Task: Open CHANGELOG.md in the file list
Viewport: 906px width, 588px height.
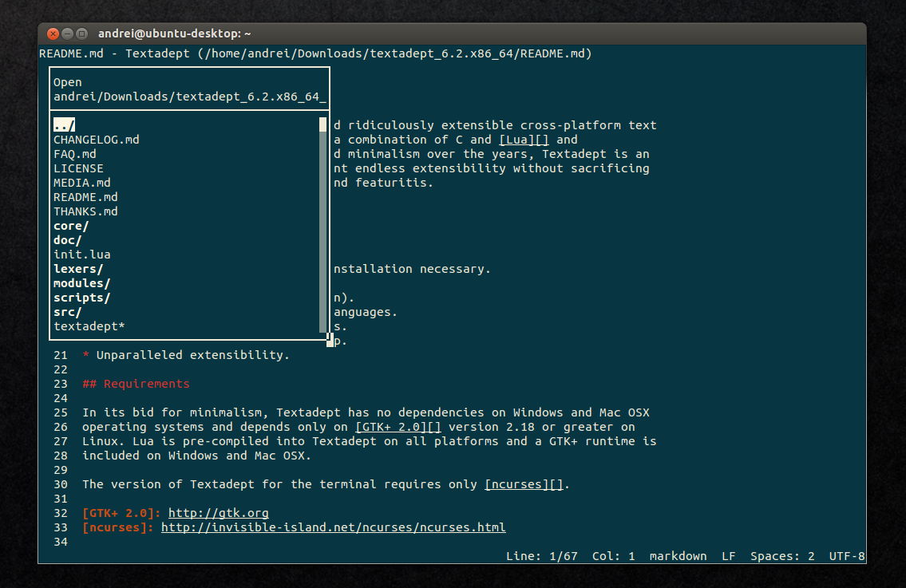Action: [x=97, y=139]
